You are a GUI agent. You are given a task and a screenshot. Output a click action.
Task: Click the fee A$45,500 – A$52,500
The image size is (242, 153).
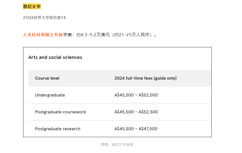[136, 112]
